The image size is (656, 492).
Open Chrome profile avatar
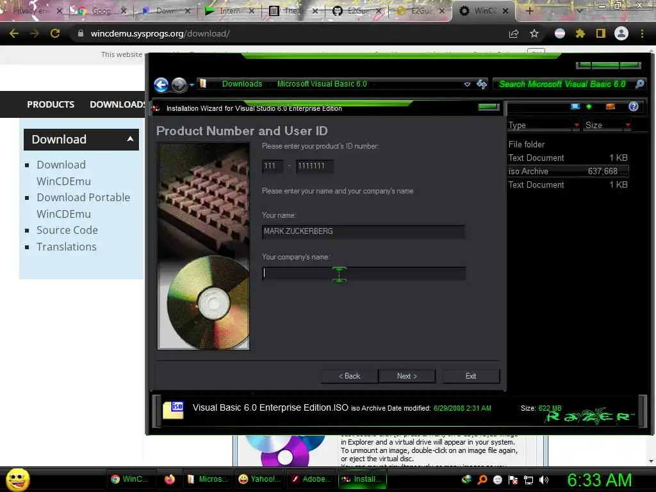point(621,33)
